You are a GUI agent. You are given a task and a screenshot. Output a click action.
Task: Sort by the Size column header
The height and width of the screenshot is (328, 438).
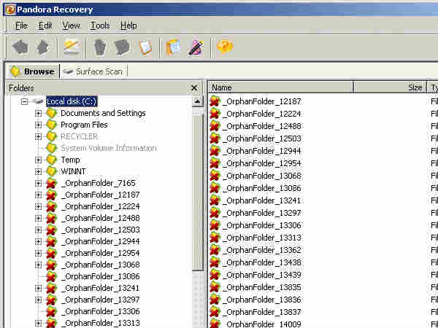click(391, 87)
